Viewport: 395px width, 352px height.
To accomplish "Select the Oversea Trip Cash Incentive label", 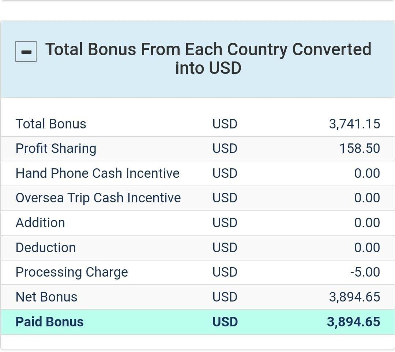I will (x=98, y=198).
